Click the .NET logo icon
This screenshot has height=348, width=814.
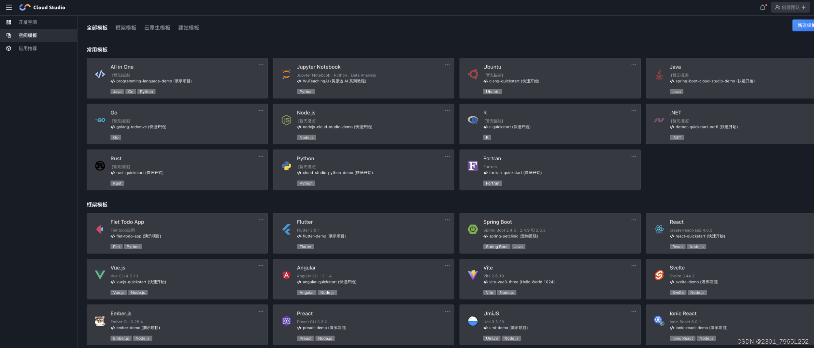659,120
